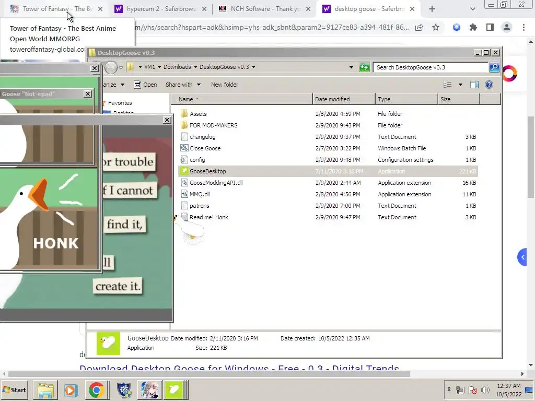Select the MMQ.dll file icon
535x401 pixels.
(x=184, y=194)
